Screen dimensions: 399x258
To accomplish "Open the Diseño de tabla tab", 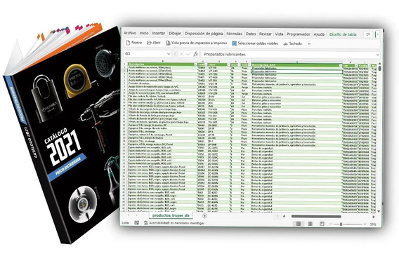I will 343,34.
